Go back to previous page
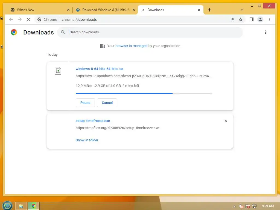The height and width of the screenshot is (210, 280). coord(11,19)
